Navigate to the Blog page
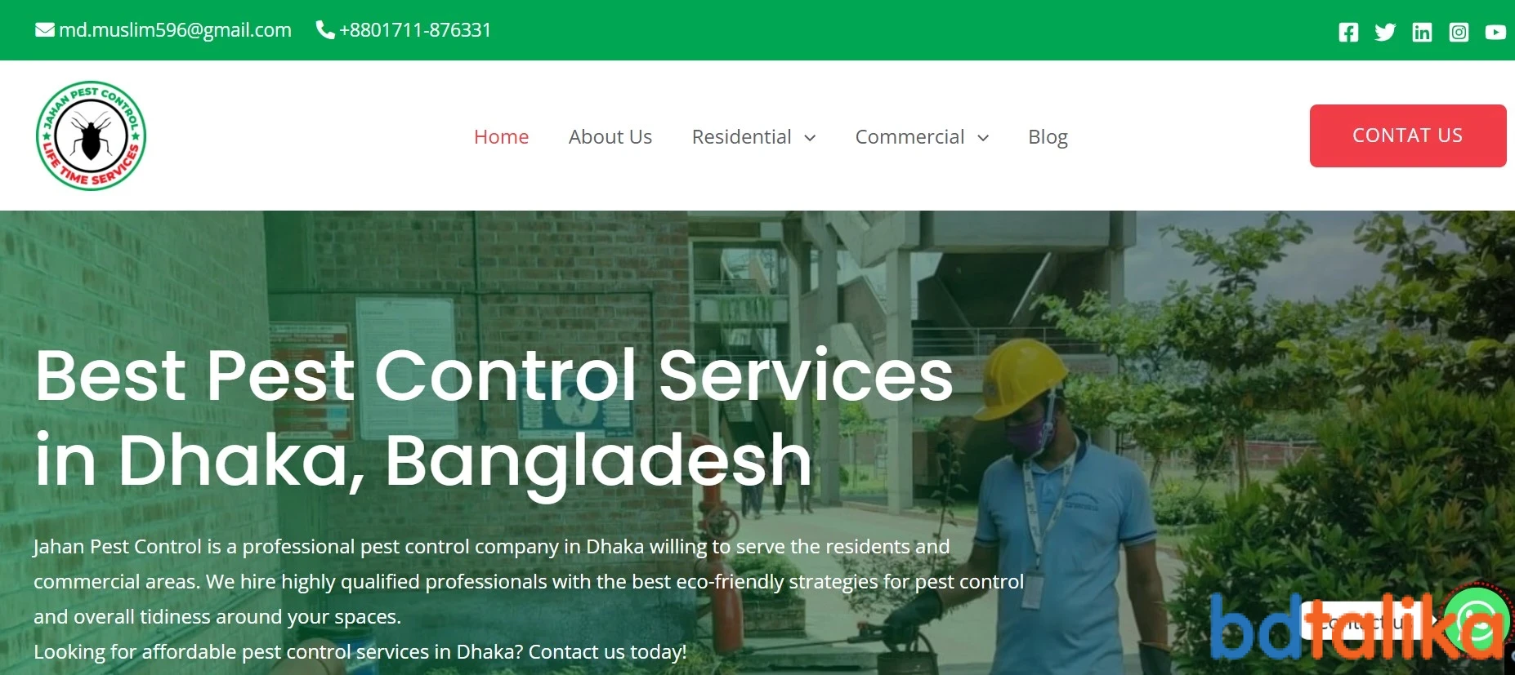 [1048, 137]
